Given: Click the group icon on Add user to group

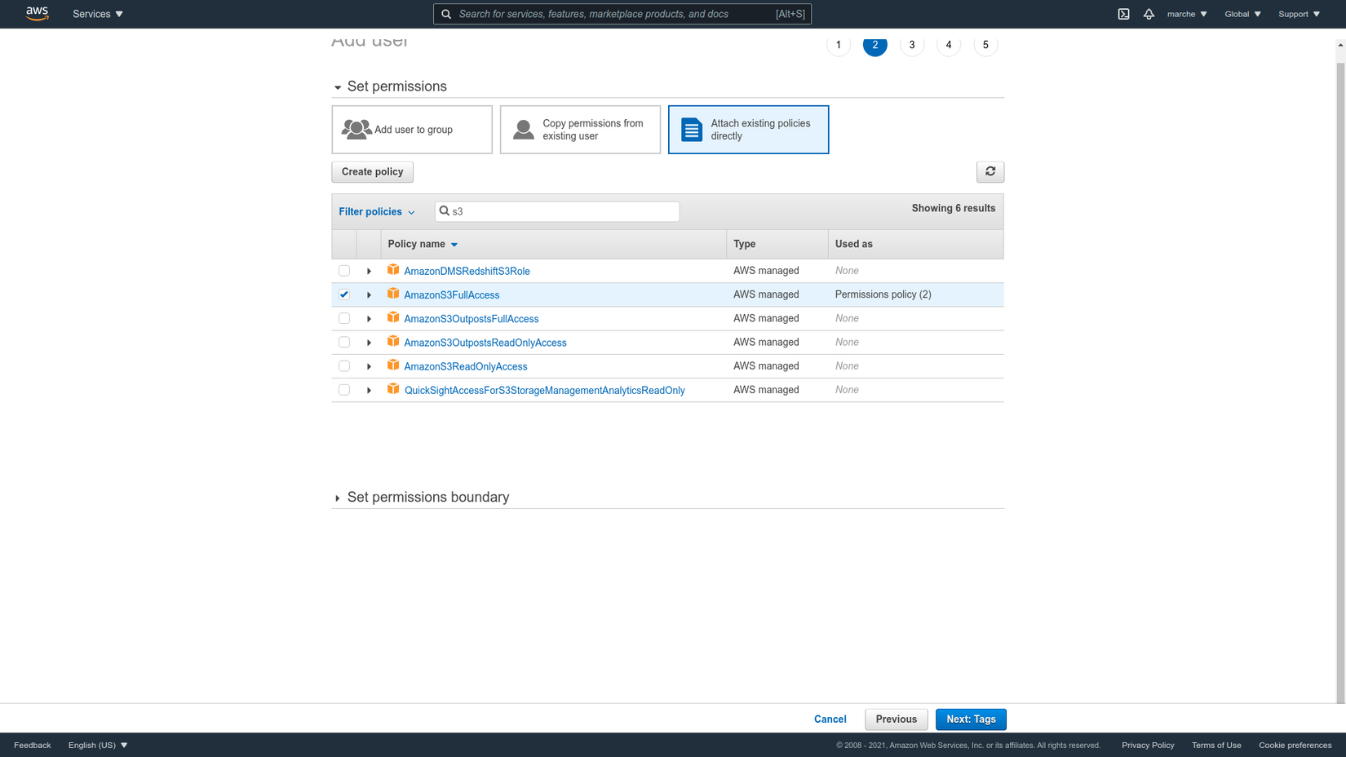Looking at the screenshot, I should pos(356,129).
